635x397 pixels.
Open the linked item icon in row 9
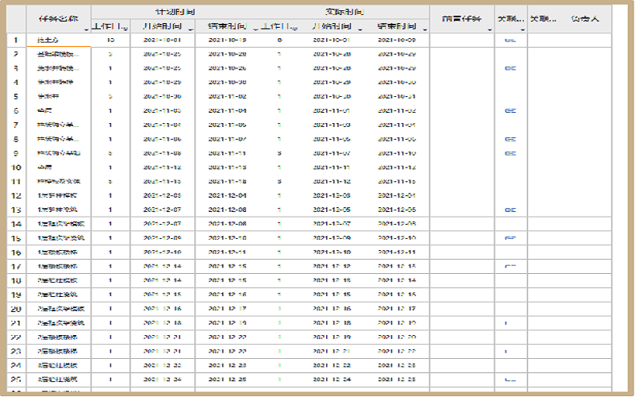510,153
